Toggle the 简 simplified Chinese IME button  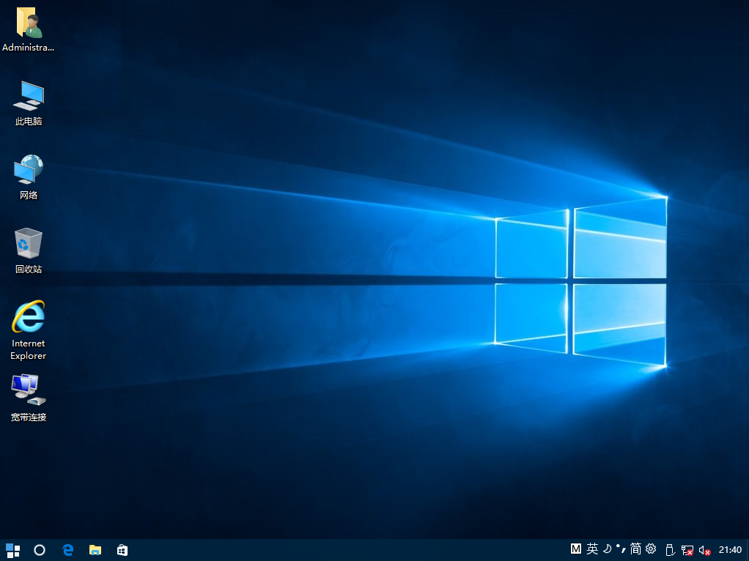635,549
